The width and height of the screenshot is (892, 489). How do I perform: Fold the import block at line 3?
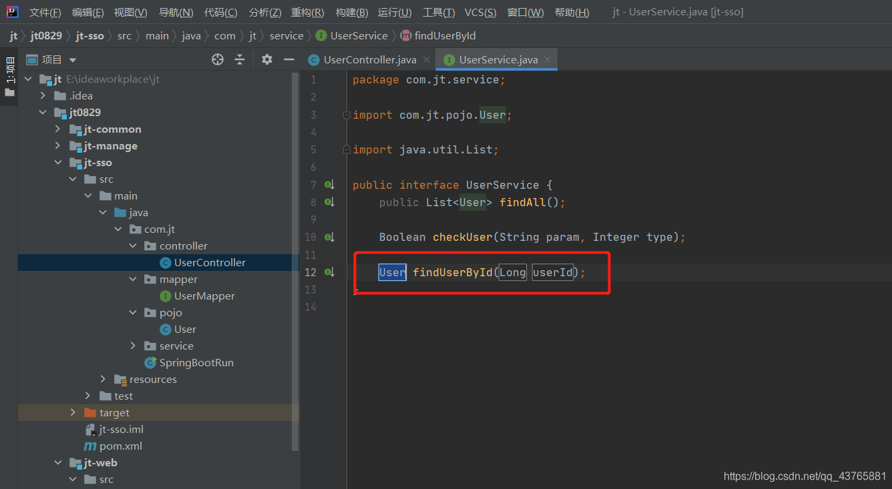tap(347, 115)
